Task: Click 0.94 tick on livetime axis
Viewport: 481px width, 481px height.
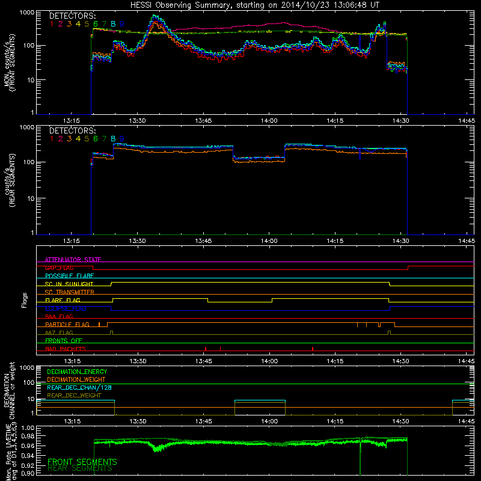Action: [28, 456]
